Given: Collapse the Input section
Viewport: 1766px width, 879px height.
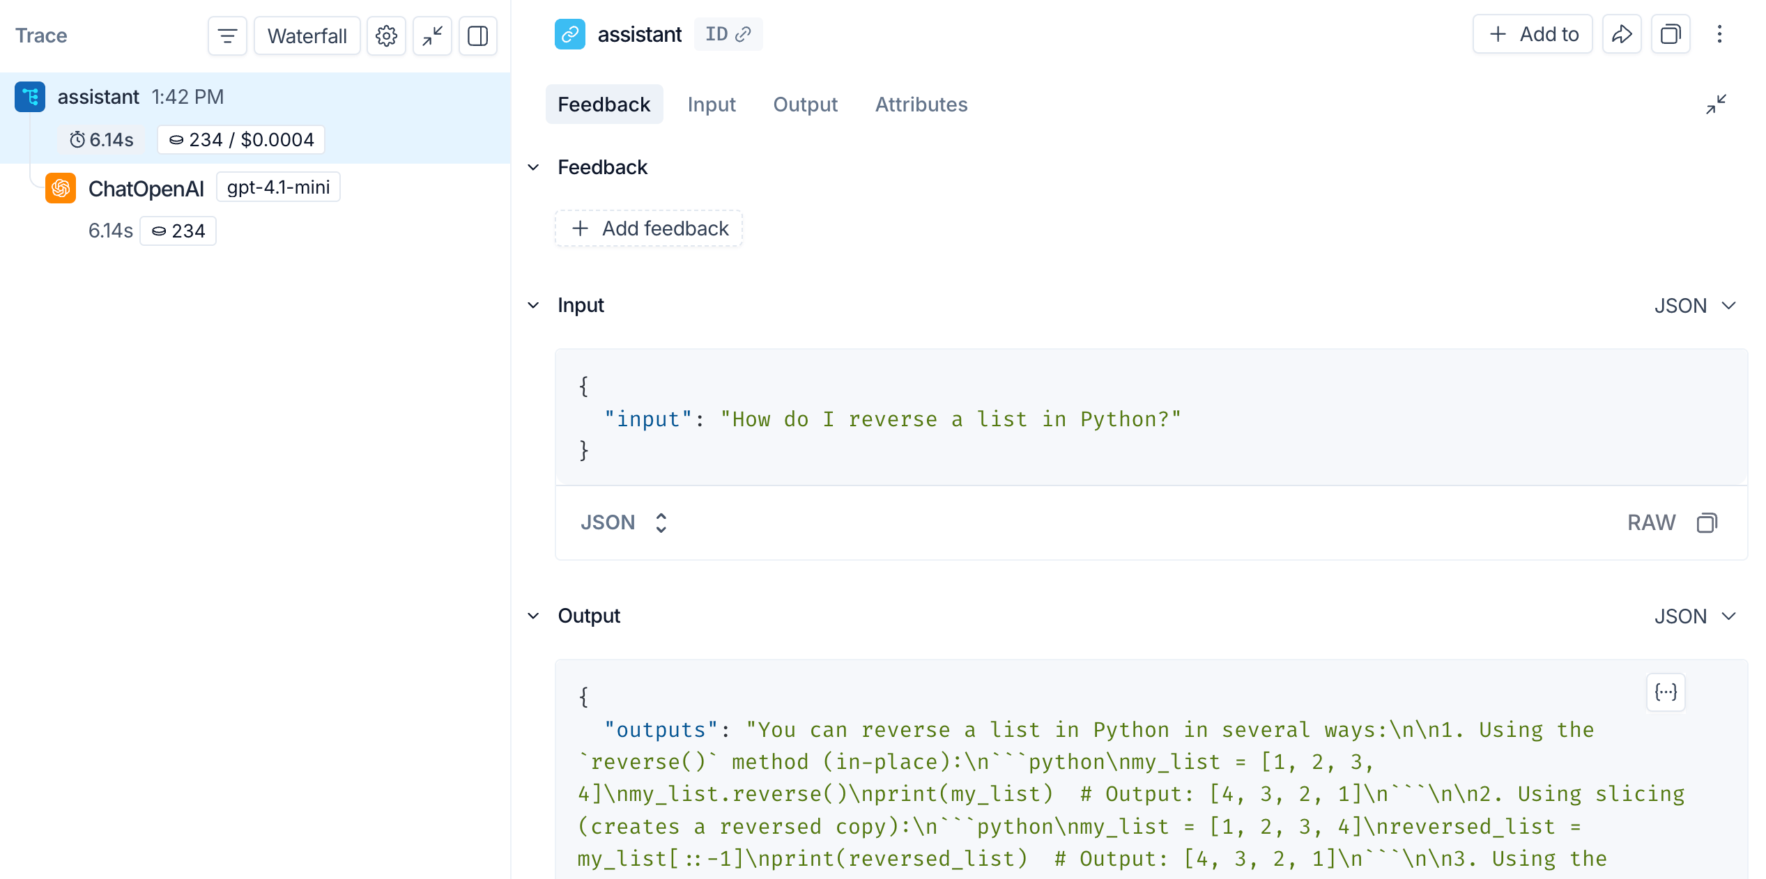Looking at the screenshot, I should 533,305.
